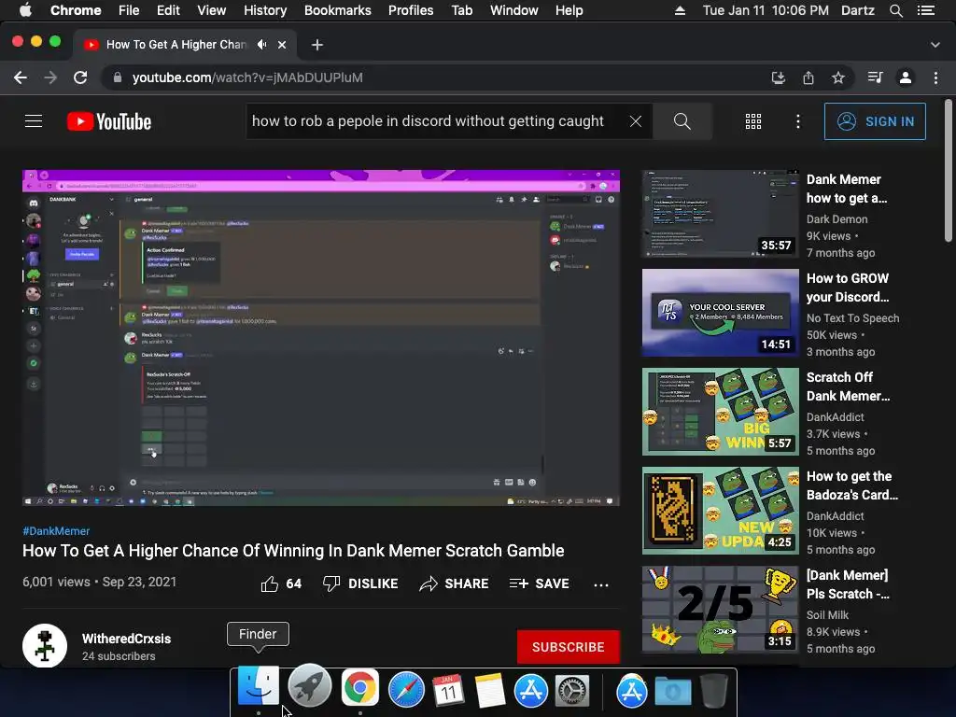Image resolution: width=956 pixels, height=717 pixels.
Task: Open Launchpad from the Dock
Action: pyautogui.click(x=309, y=686)
